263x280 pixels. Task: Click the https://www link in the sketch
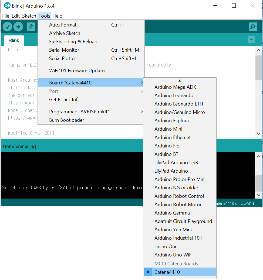[22, 118]
